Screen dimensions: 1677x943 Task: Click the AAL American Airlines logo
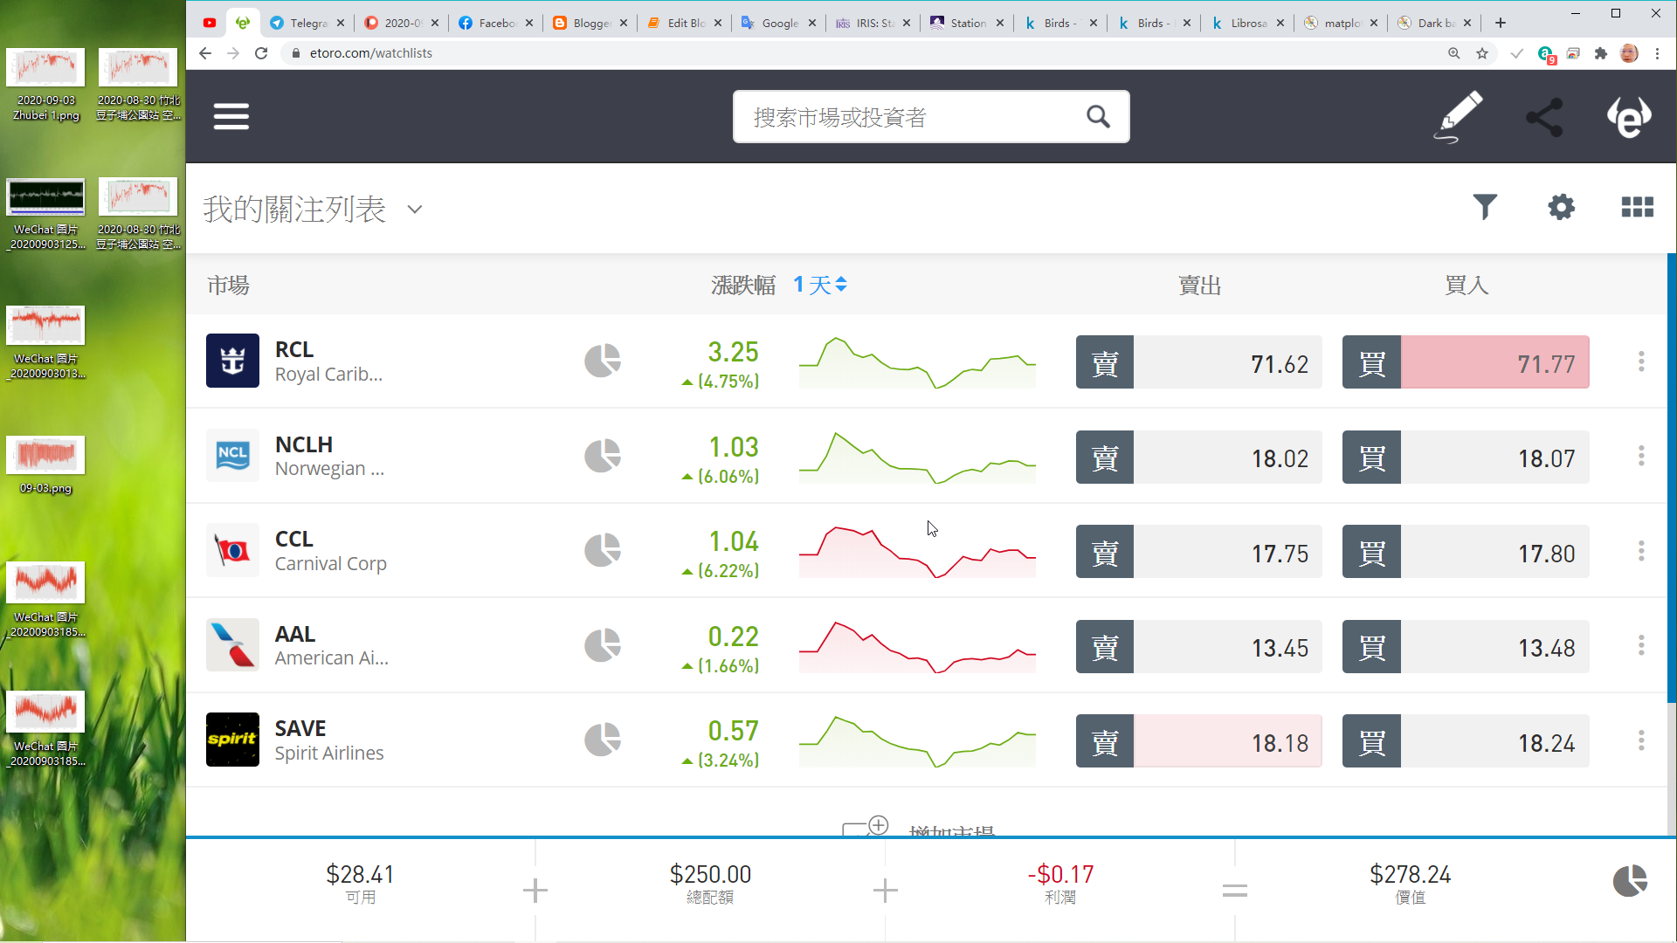(x=232, y=644)
